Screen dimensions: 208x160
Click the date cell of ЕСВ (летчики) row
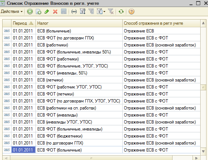(x=24, y=80)
